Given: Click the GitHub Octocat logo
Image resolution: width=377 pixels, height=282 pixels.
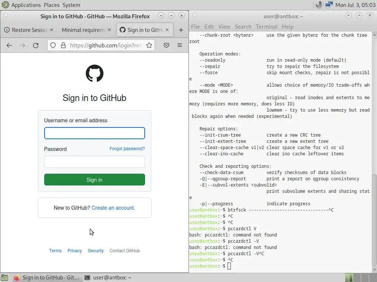Looking at the screenshot, I should pyautogui.click(x=95, y=73).
